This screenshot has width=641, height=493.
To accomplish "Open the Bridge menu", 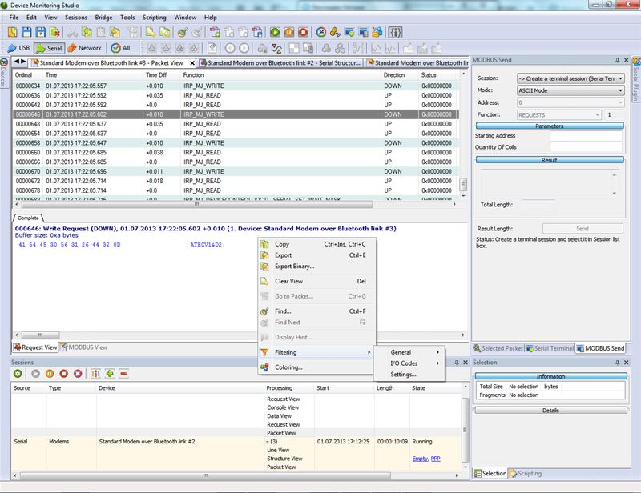I will [103, 18].
